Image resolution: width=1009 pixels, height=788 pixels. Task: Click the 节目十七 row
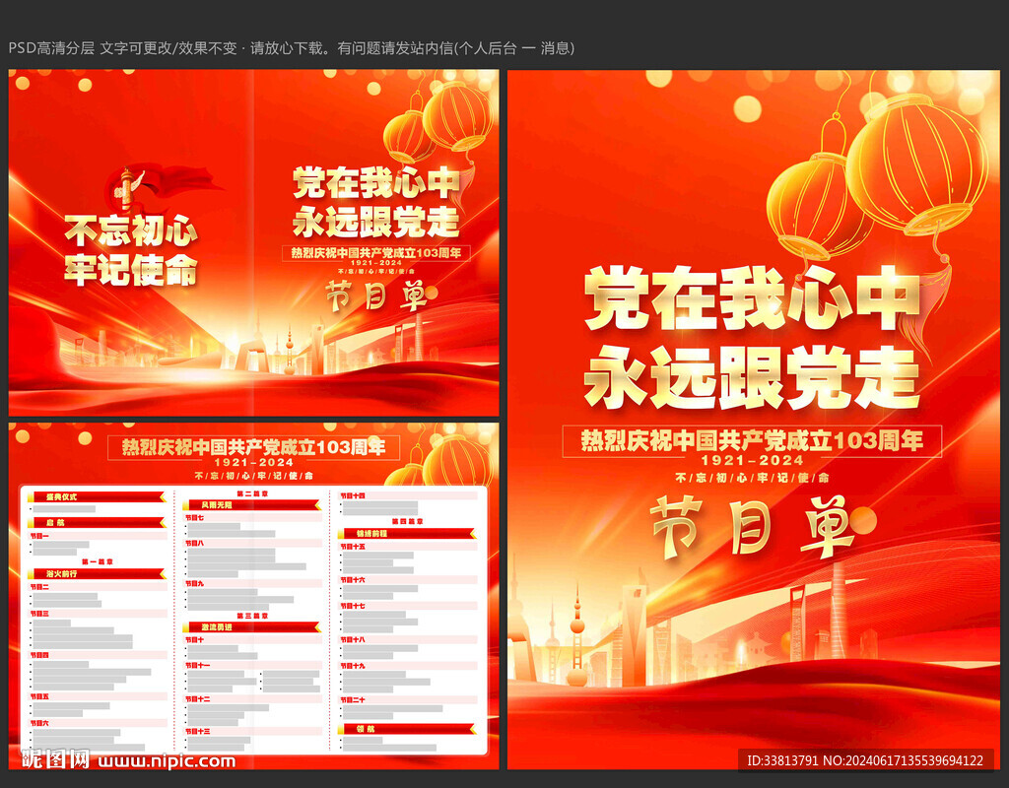pyautogui.click(x=408, y=606)
